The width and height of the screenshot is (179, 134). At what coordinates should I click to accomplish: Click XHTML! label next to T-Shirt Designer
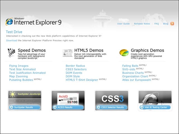tap(103, 79)
